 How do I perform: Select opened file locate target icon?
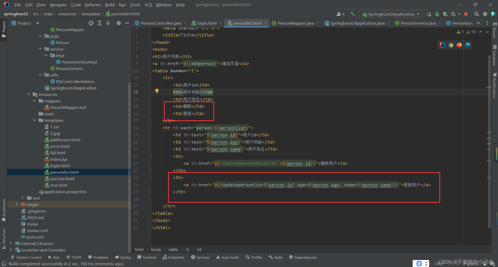point(91,23)
